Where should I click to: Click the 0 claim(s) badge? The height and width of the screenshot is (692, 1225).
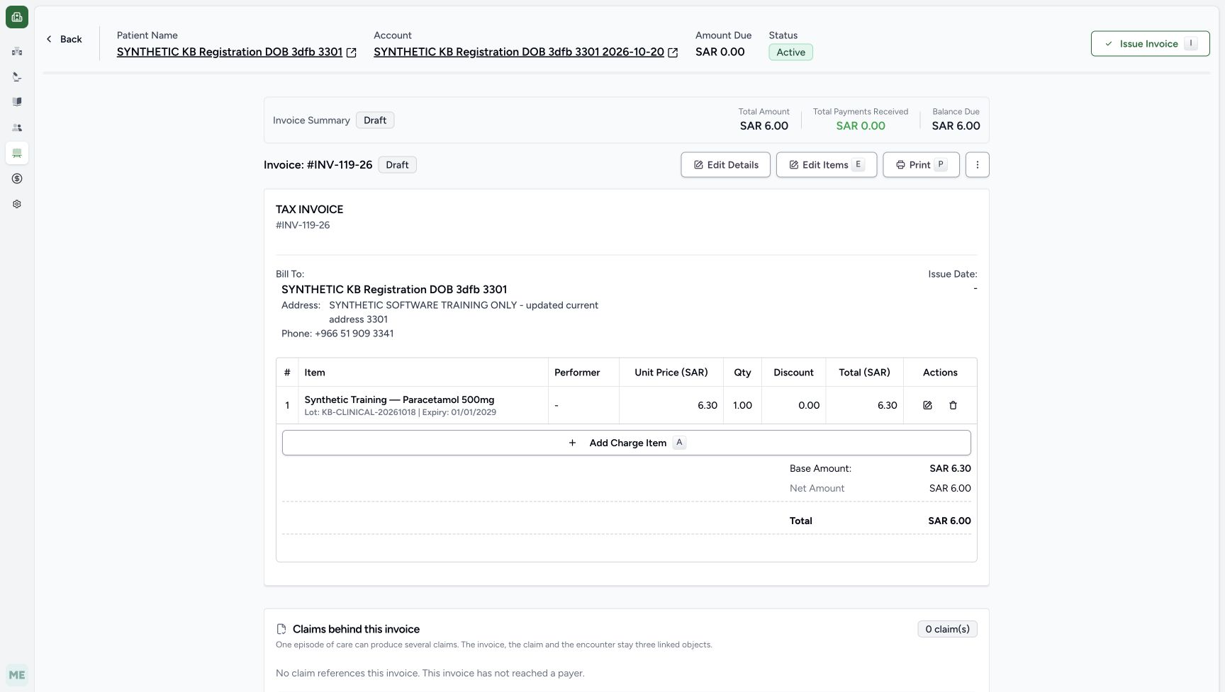coord(947,629)
